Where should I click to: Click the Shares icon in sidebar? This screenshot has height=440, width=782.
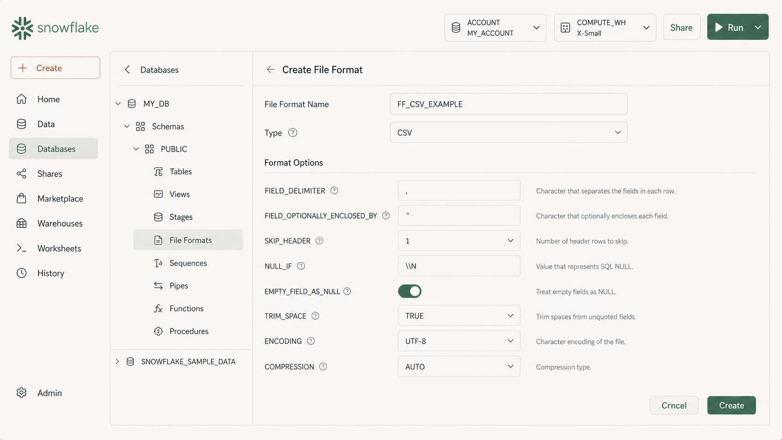(22, 173)
